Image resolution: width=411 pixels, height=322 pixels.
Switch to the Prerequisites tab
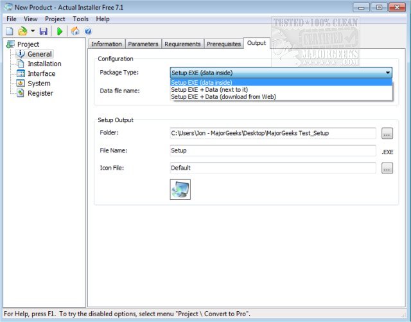tap(223, 44)
